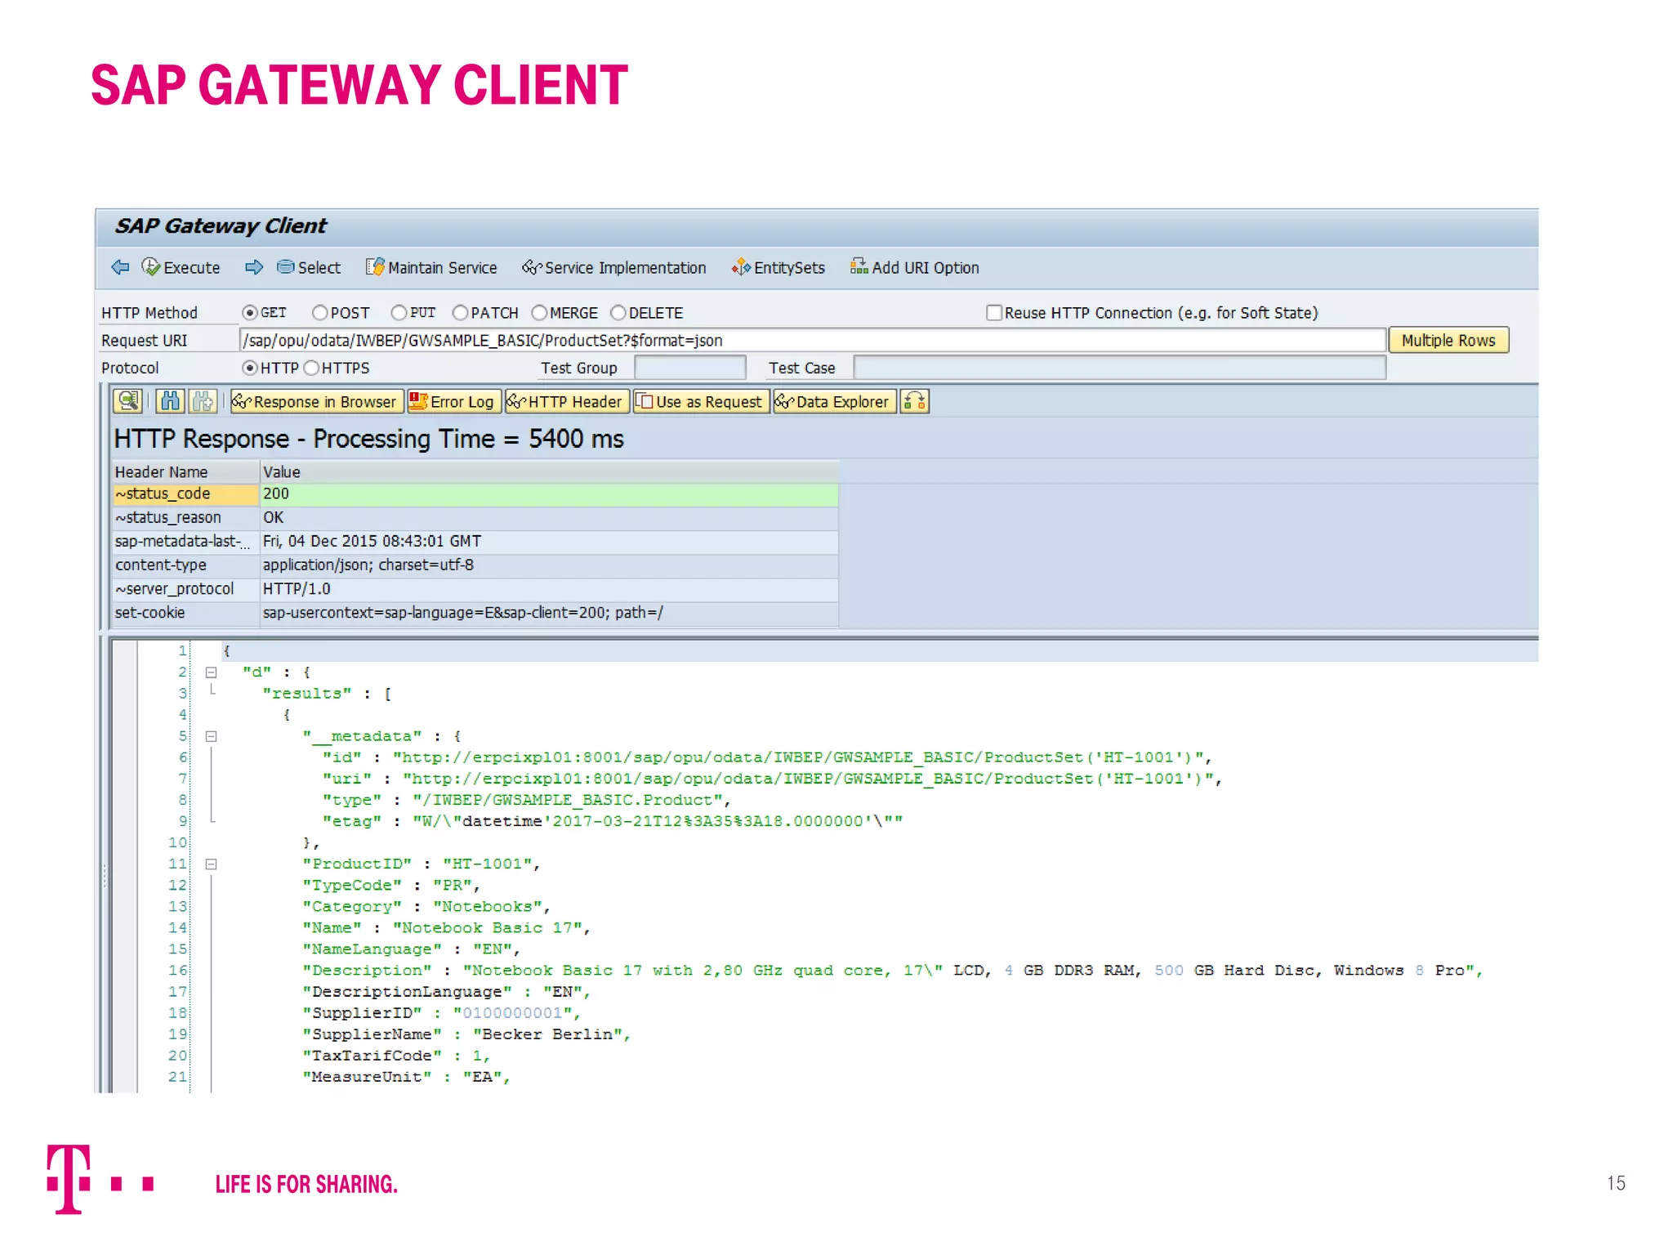Click the "results" line in JSON

[x=327, y=694]
